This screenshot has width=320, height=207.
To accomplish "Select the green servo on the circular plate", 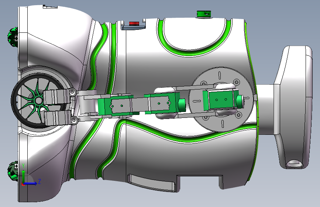I will [221, 100].
